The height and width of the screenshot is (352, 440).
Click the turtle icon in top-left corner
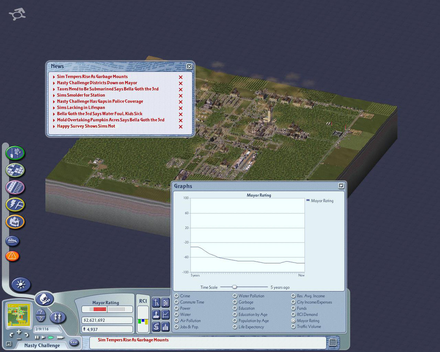pos(17,14)
